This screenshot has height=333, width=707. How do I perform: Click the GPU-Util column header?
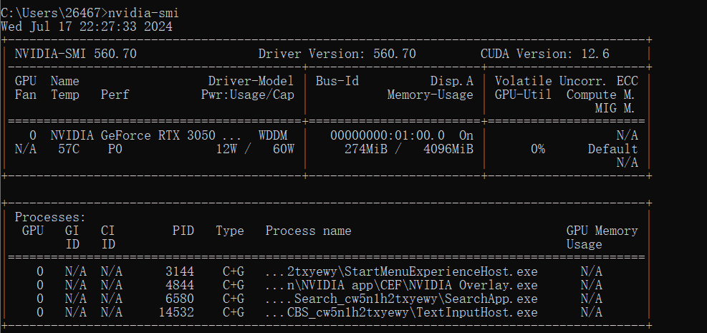pos(523,95)
